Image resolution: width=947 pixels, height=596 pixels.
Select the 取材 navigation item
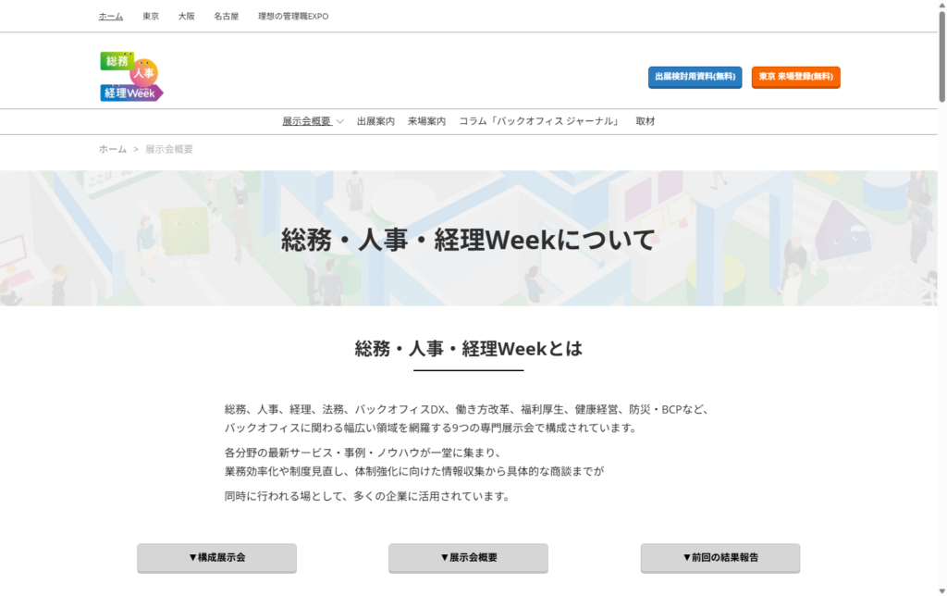646,121
